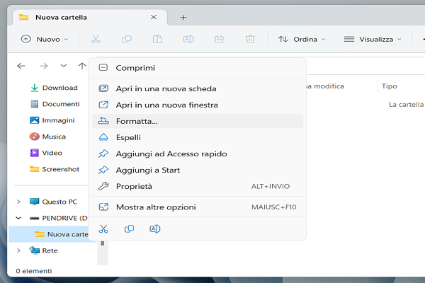Click the paste clipboard icon in the toolbar
425x283 pixels.
pos(157,40)
